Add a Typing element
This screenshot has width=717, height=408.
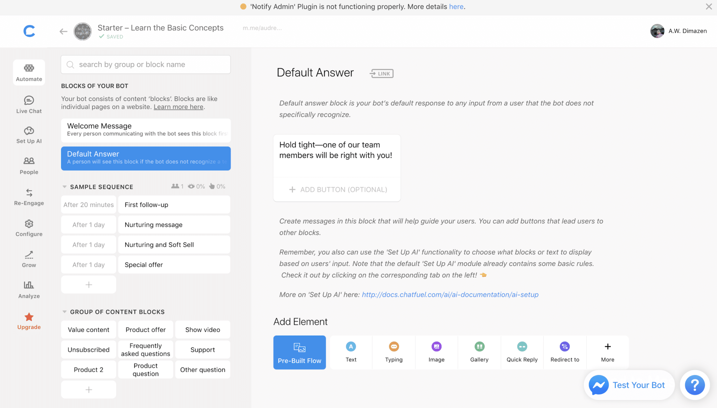tap(394, 352)
